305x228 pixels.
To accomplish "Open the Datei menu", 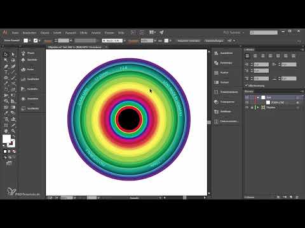I will click(x=15, y=33).
